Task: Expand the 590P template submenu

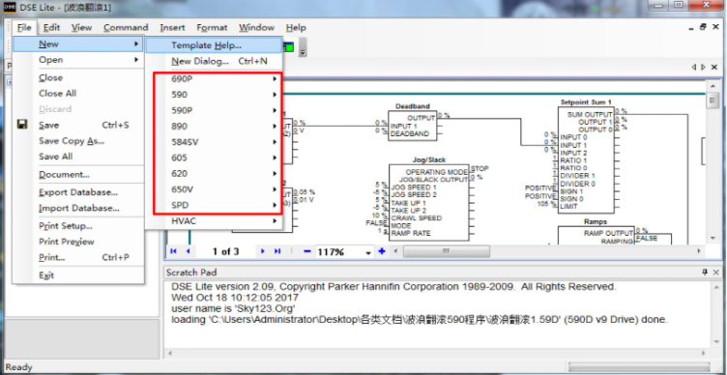Action: [224, 110]
